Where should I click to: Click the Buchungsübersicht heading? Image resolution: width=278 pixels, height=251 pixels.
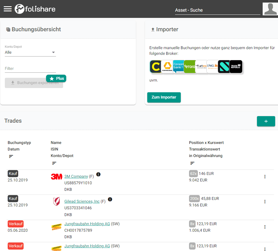[36, 30]
